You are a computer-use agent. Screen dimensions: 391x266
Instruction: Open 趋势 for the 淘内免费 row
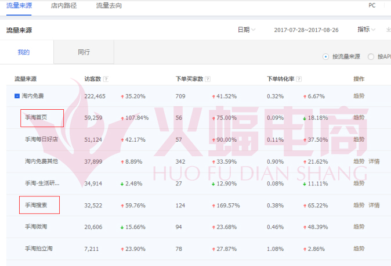coord(359,96)
